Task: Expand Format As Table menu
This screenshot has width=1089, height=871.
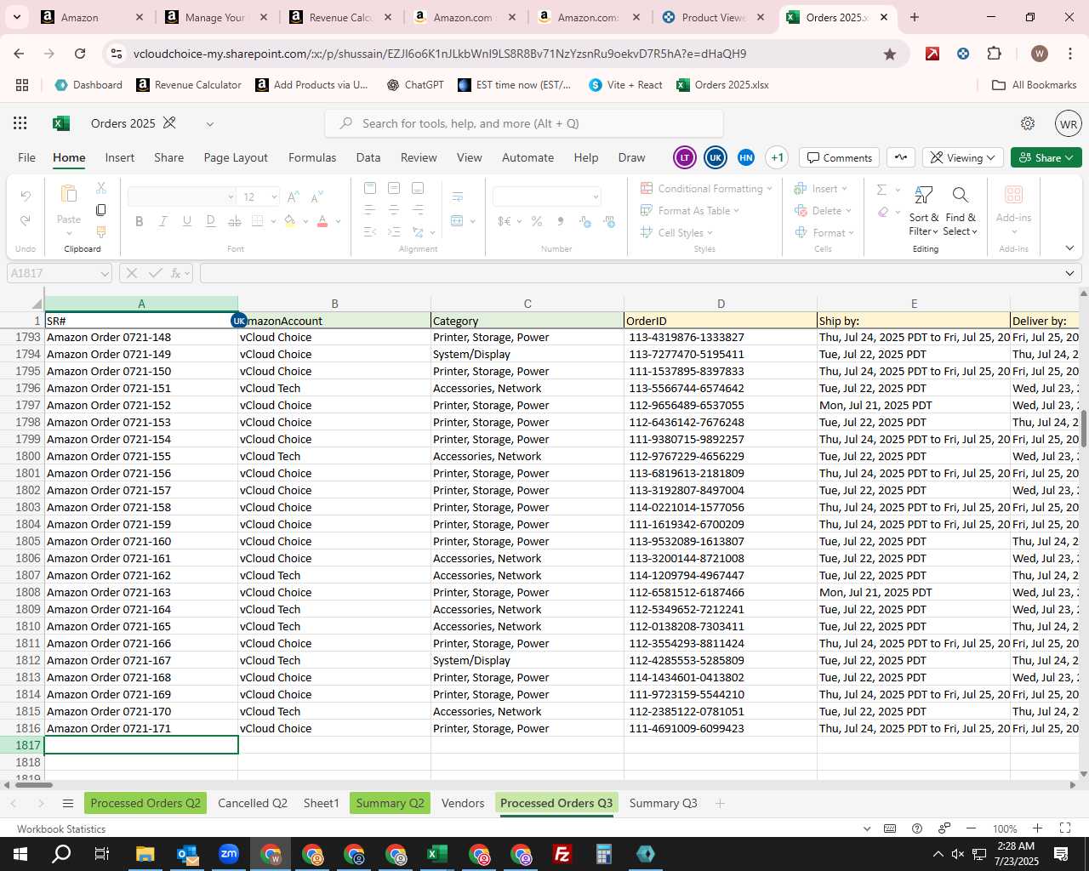Action: pyautogui.click(x=690, y=210)
